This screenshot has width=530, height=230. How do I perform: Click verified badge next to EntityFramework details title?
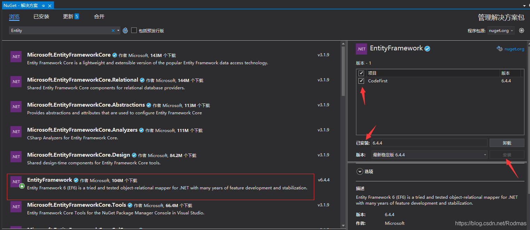pyautogui.click(x=427, y=49)
